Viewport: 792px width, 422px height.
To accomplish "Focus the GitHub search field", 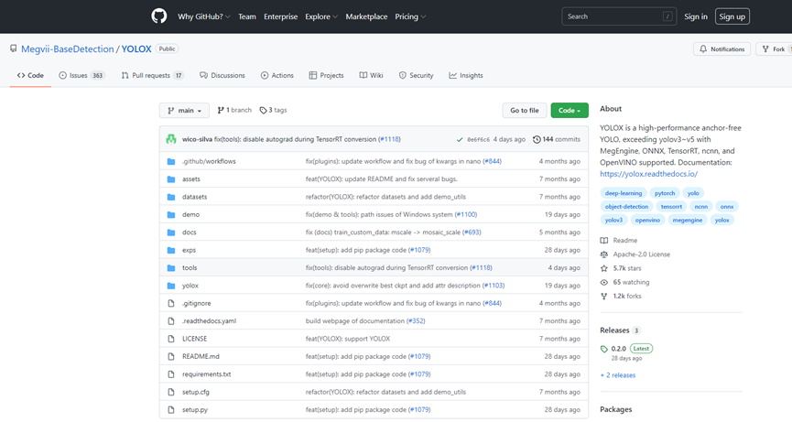I will pyautogui.click(x=619, y=16).
